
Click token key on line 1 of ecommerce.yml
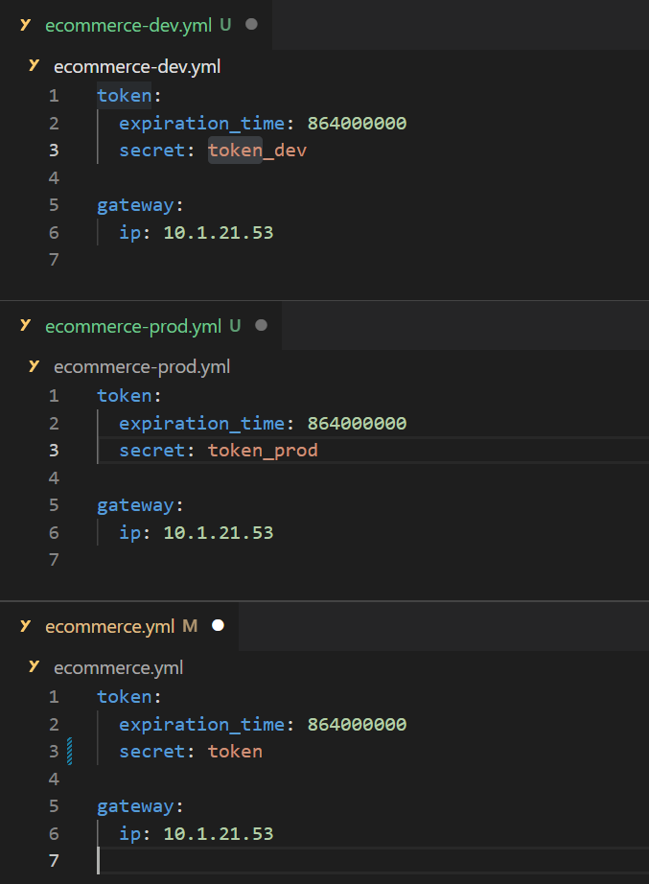(125, 696)
